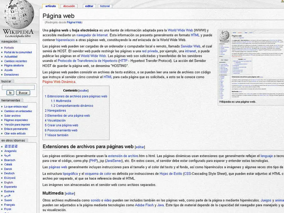Open Versión para imprimir
The height and width of the screenshot is (213, 284).
coord(17,125)
